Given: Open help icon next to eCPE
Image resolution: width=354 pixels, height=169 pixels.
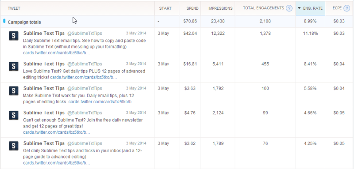Looking at the screenshot, I should 346,8.
